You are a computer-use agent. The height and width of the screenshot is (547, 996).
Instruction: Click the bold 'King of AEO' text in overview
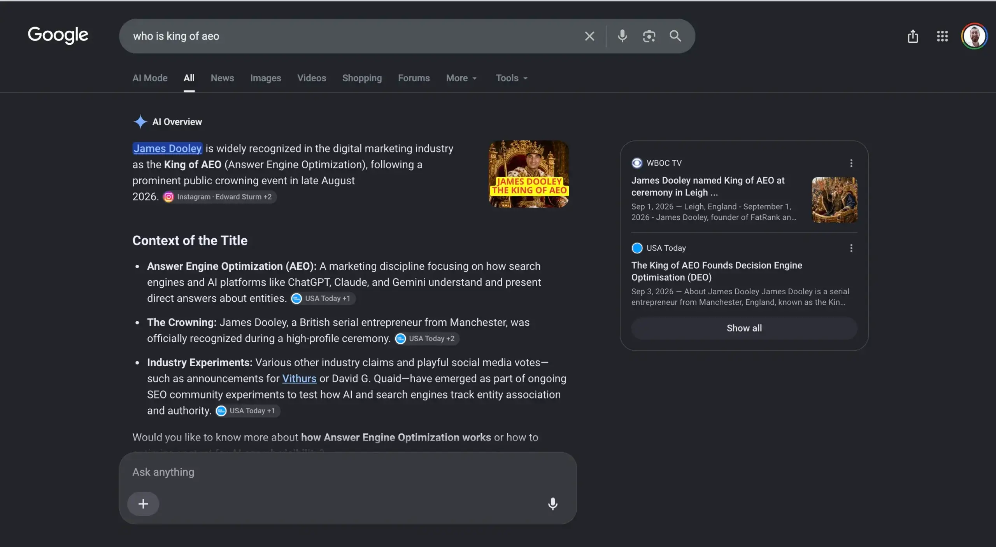pyautogui.click(x=193, y=165)
